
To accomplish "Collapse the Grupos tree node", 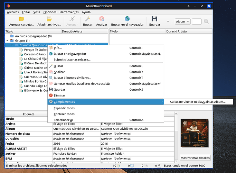I will point(7,40).
